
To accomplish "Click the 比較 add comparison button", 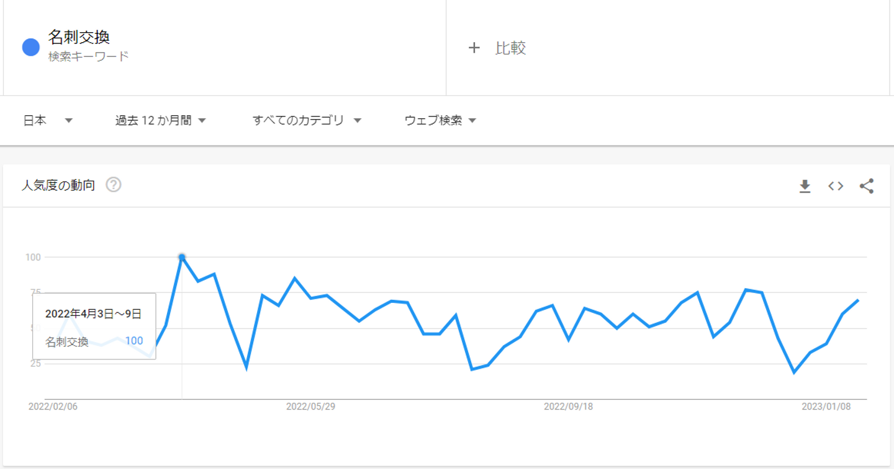I will click(x=510, y=48).
